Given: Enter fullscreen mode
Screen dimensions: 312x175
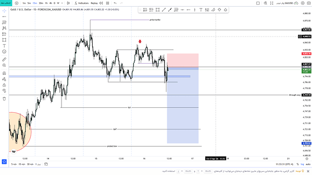Looking at the screenshot, I should click(x=272, y=3).
